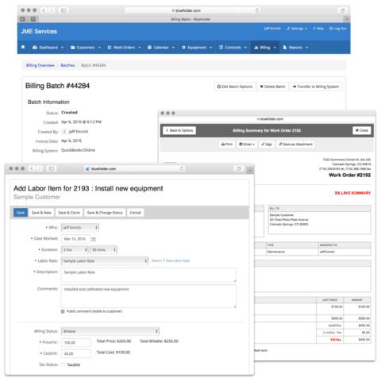
Task: Open the Settings dropdown in header
Action: pyautogui.click(x=297, y=29)
